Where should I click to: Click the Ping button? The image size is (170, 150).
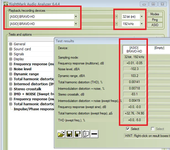[155, 20]
